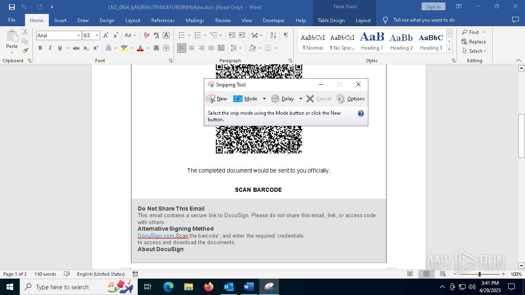Image resolution: width=525 pixels, height=295 pixels.
Task: Switch to Web Layout view icon
Action: coord(443,274)
